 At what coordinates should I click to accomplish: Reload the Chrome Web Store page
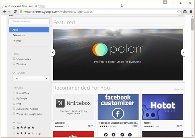[x=15, y=12]
